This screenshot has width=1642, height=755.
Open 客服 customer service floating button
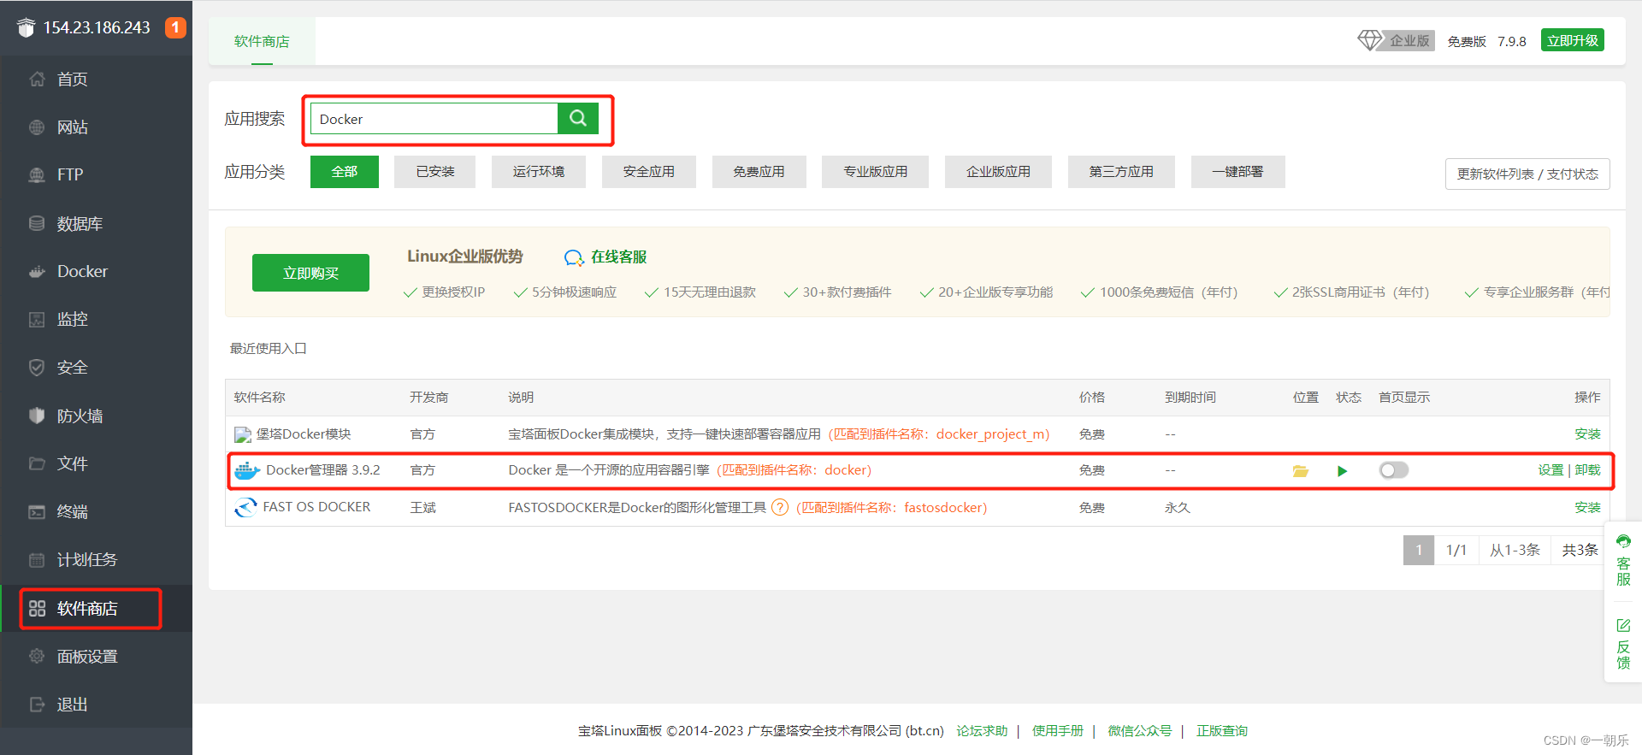1623,560
